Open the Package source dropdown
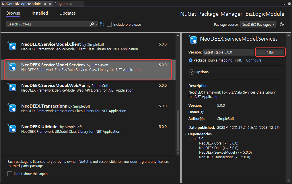292x184 pixels. coord(258,24)
